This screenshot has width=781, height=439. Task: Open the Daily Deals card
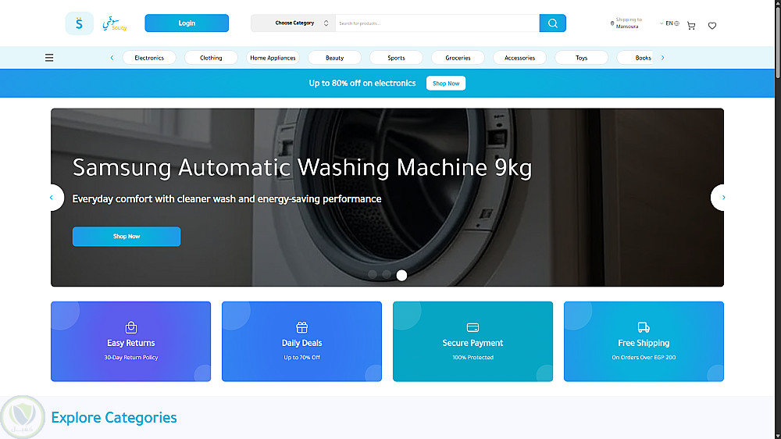301,341
